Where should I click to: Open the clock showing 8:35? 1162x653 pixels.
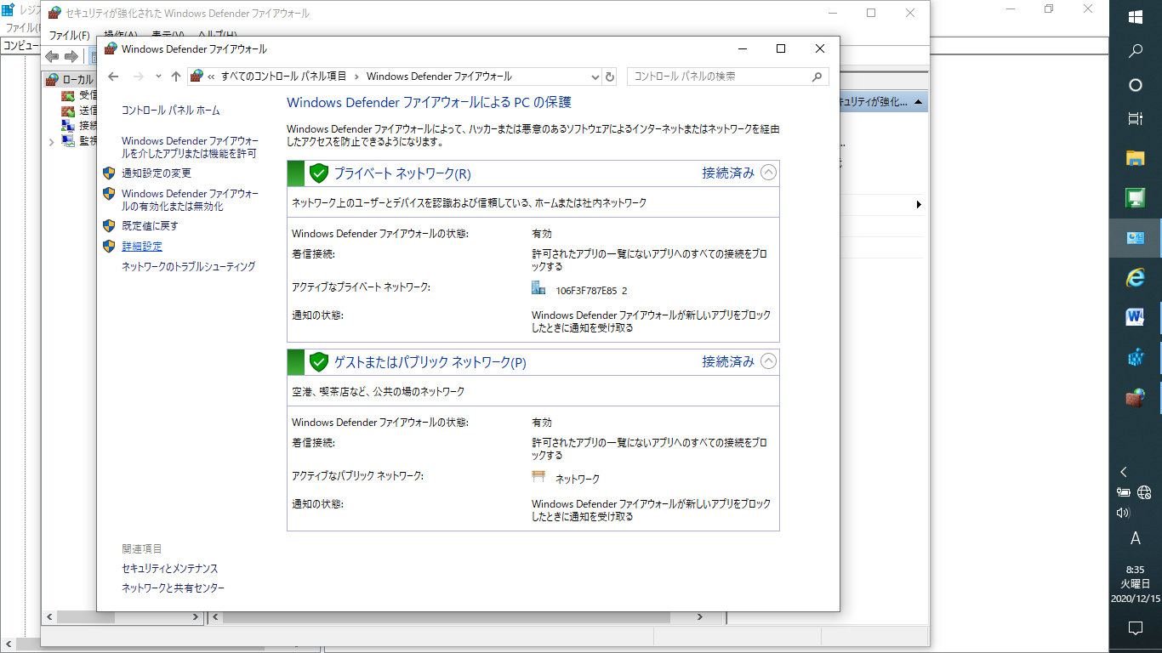pos(1136,583)
